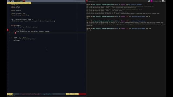Click the 'Site Type: shop' log line
The height and width of the screenshot is (97, 173).
tap(104, 11)
